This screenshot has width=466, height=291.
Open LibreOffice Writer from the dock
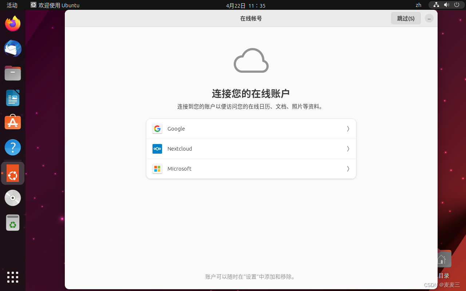[x=13, y=98]
